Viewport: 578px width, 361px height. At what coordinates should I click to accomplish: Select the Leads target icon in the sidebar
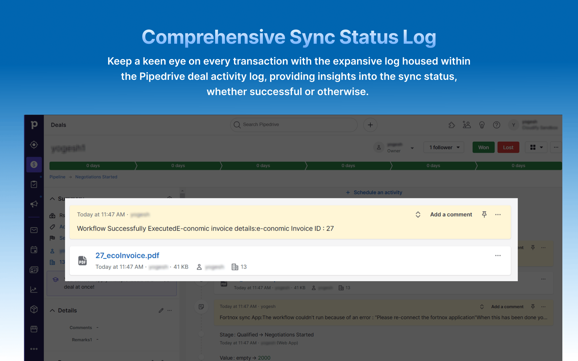(x=34, y=144)
